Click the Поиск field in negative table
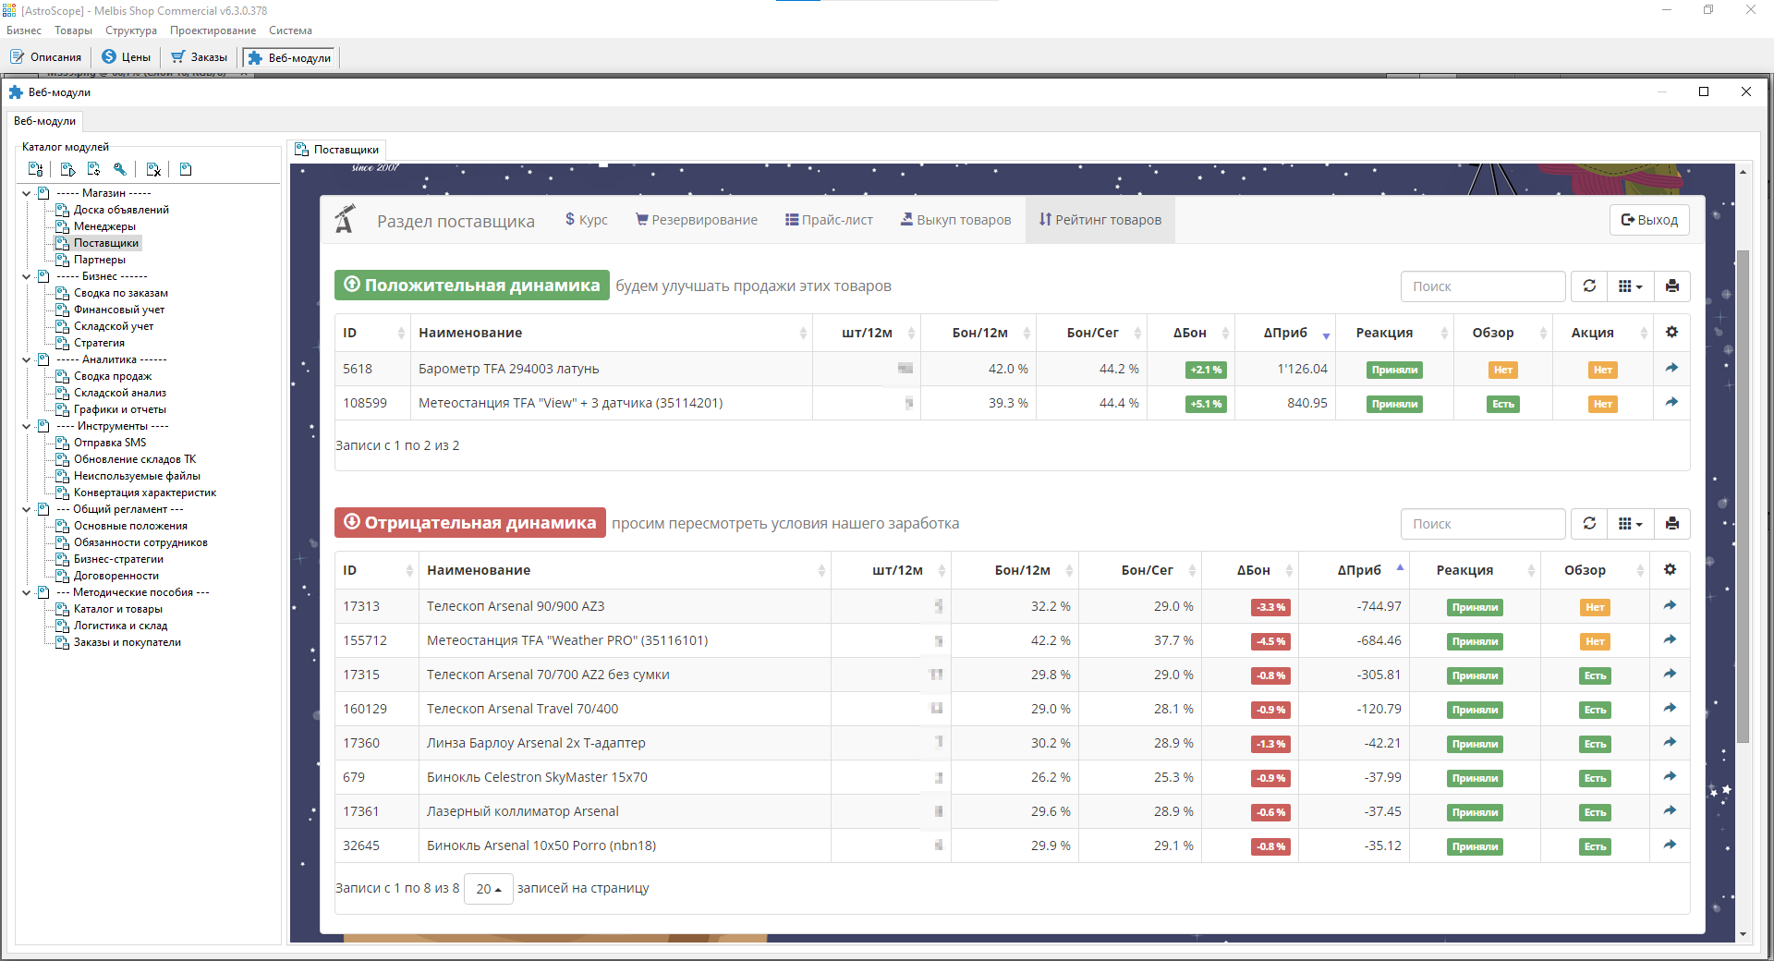 pos(1483,523)
